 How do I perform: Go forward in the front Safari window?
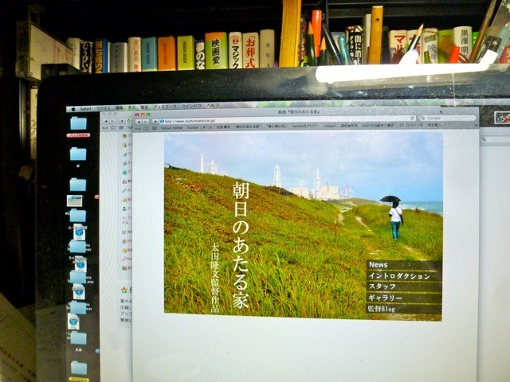coord(145,122)
